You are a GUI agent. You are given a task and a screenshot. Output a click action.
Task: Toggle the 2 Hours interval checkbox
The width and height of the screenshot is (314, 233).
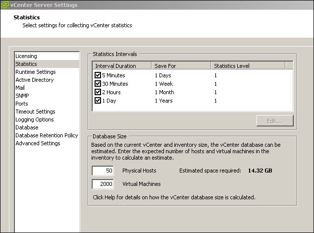(98, 92)
